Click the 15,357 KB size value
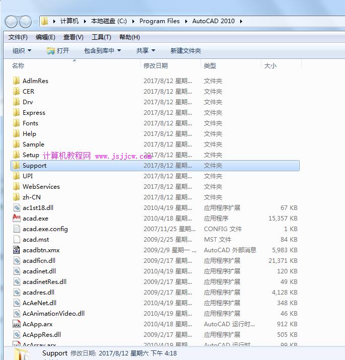Viewport: 345px width, 360px height. coord(283,219)
